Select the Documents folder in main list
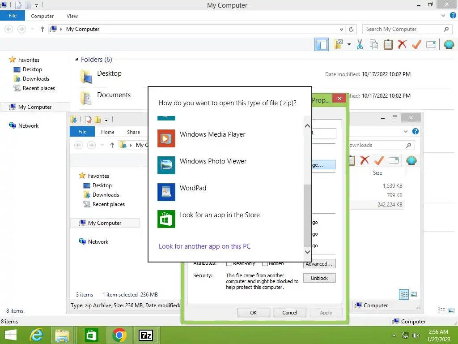The height and width of the screenshot is (344, 458). tap(114, 95)
